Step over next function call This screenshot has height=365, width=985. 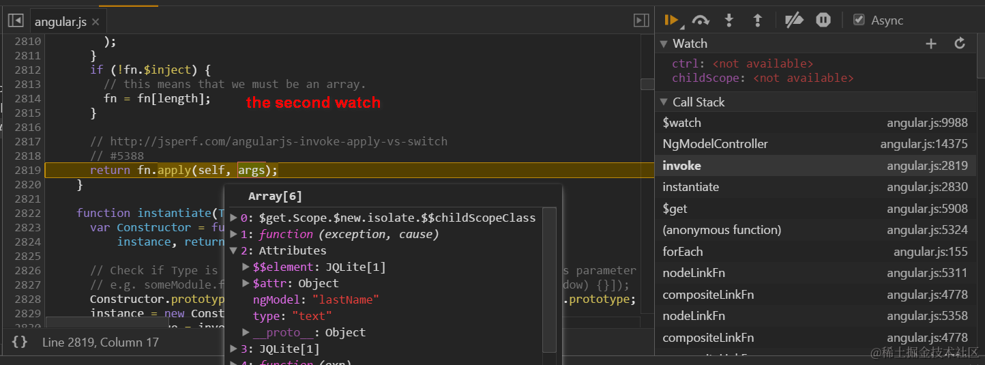pyautogui.click(x=701, y=20)
